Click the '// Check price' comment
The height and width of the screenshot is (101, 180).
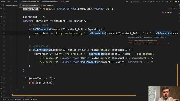39,46
